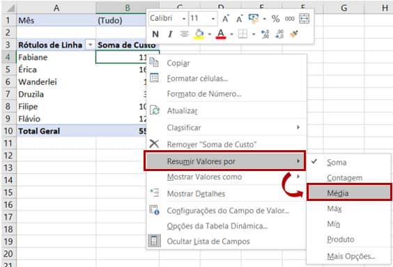Select cell containing Wanderlei
The width and height of the screenshot is (393, 267).
pyautogui.click(x=56, y=82)
